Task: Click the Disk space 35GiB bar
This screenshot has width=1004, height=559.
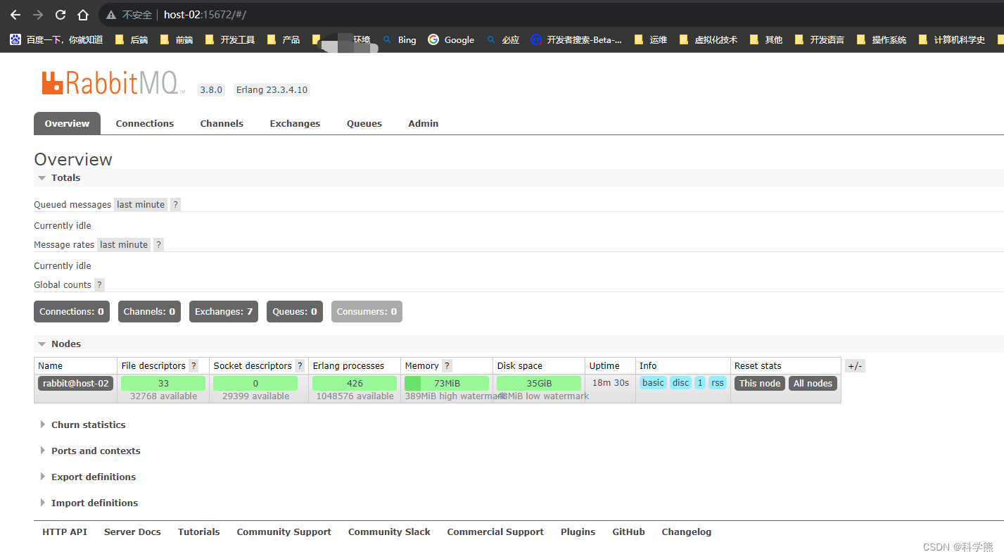Action: coord(539,384)
